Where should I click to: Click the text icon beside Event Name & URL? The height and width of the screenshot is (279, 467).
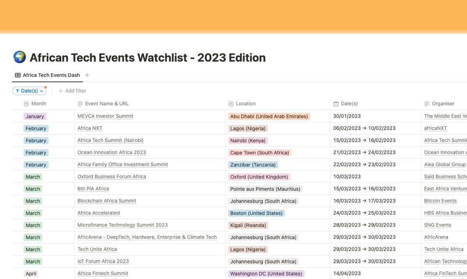click(80, 104)
